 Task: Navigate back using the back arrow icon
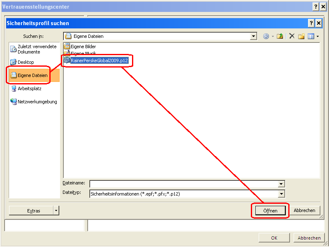tap(266, 36)
